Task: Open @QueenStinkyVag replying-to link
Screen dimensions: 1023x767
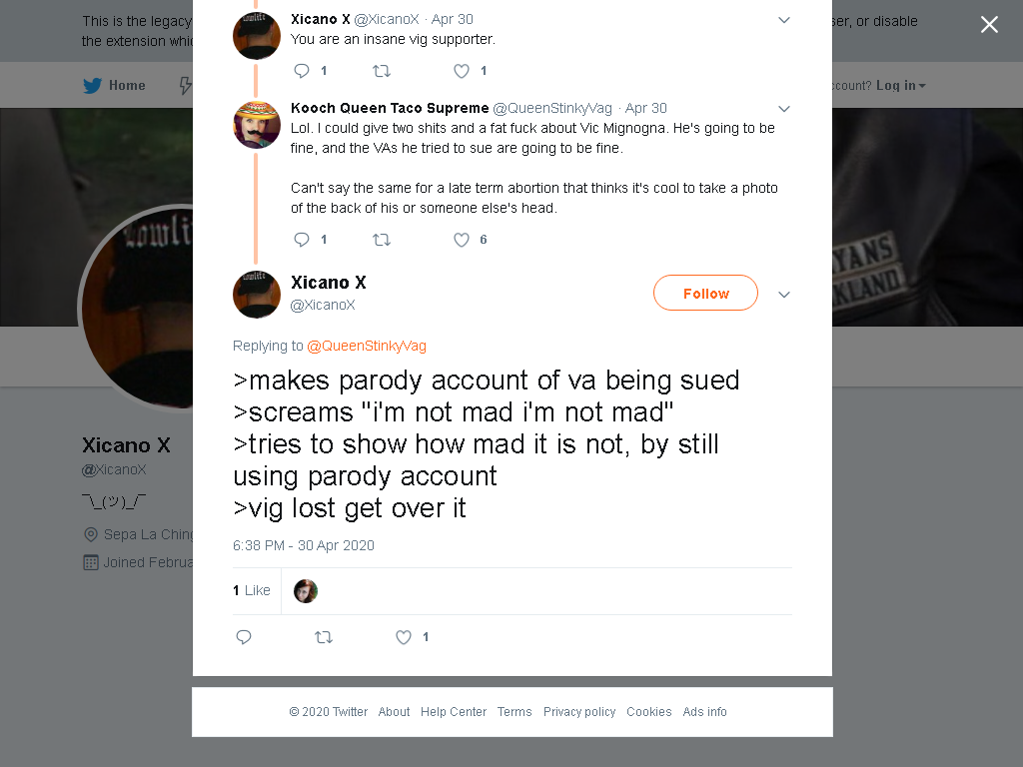Action: click(366, 347)
